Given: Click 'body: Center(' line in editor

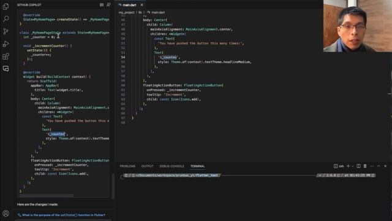Looking at the screenshot, I should tap(155, 20).
